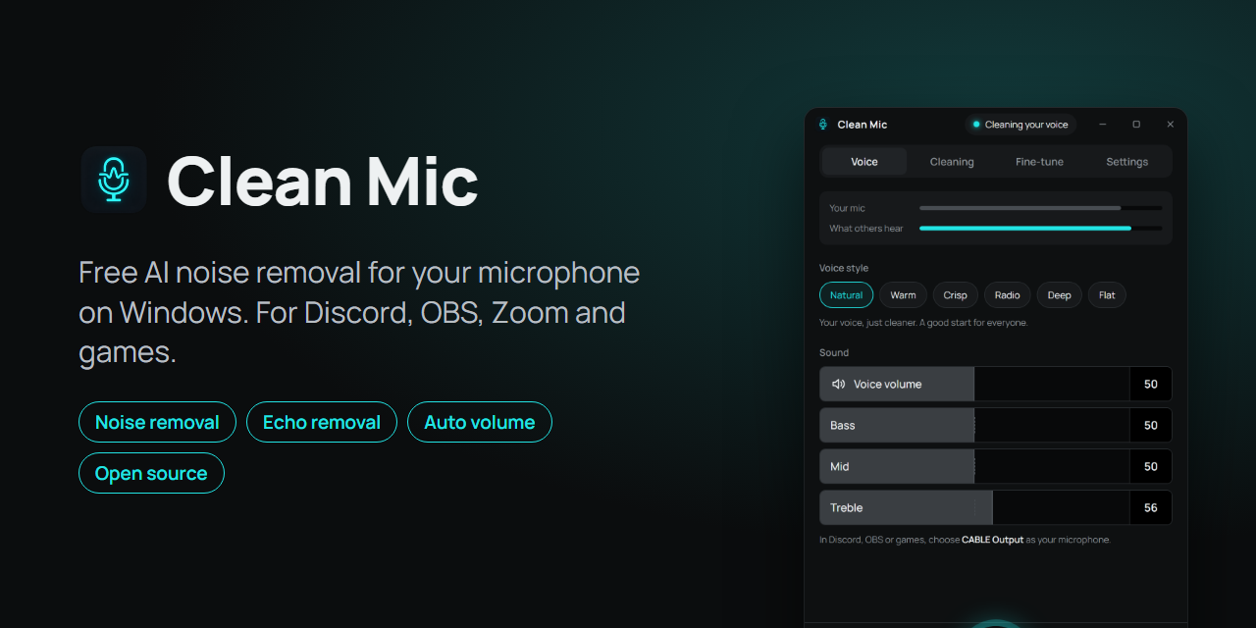The height and width of the screenshot is (628, 1256).
Task: Select the Natural voice style
Action: [846, 295]
